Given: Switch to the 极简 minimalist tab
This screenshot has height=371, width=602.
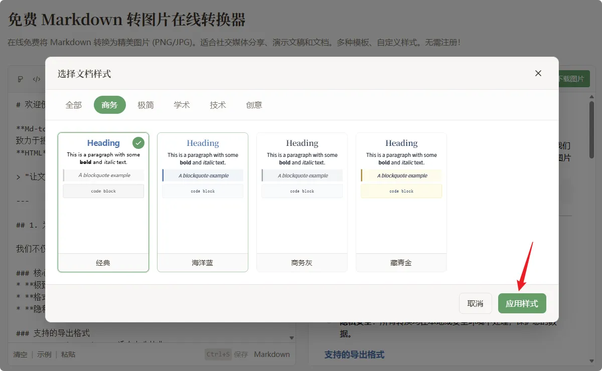Looking at the screenshot, I should pos(145,105).
